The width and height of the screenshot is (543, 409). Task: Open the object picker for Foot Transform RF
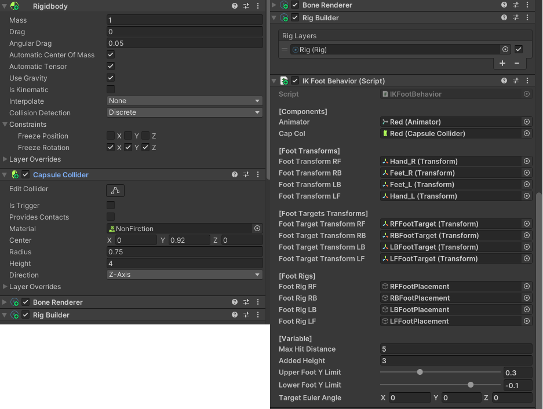[x=526, y=161]
